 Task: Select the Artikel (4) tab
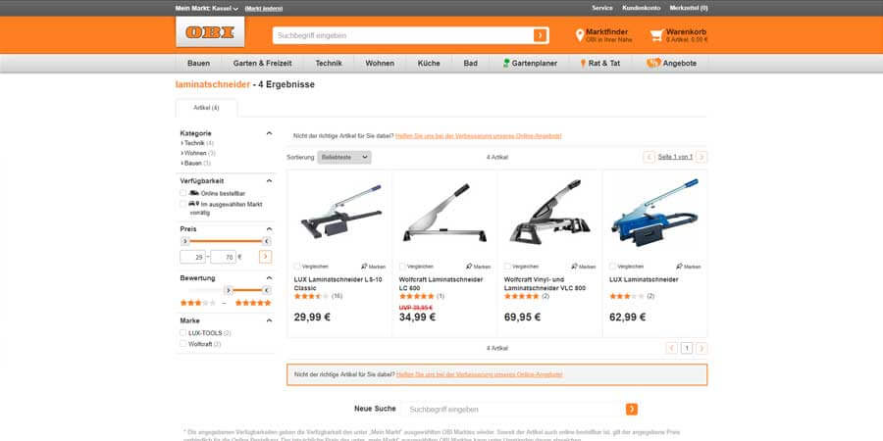click(206, 108)
